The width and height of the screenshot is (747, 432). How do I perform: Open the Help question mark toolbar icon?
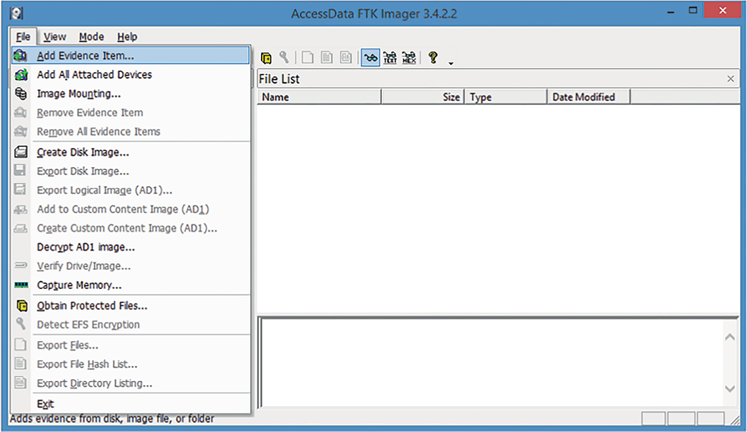[431, 57]
